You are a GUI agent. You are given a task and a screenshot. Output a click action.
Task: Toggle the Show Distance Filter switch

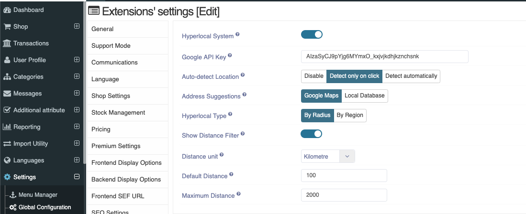[x=311, y=134]
